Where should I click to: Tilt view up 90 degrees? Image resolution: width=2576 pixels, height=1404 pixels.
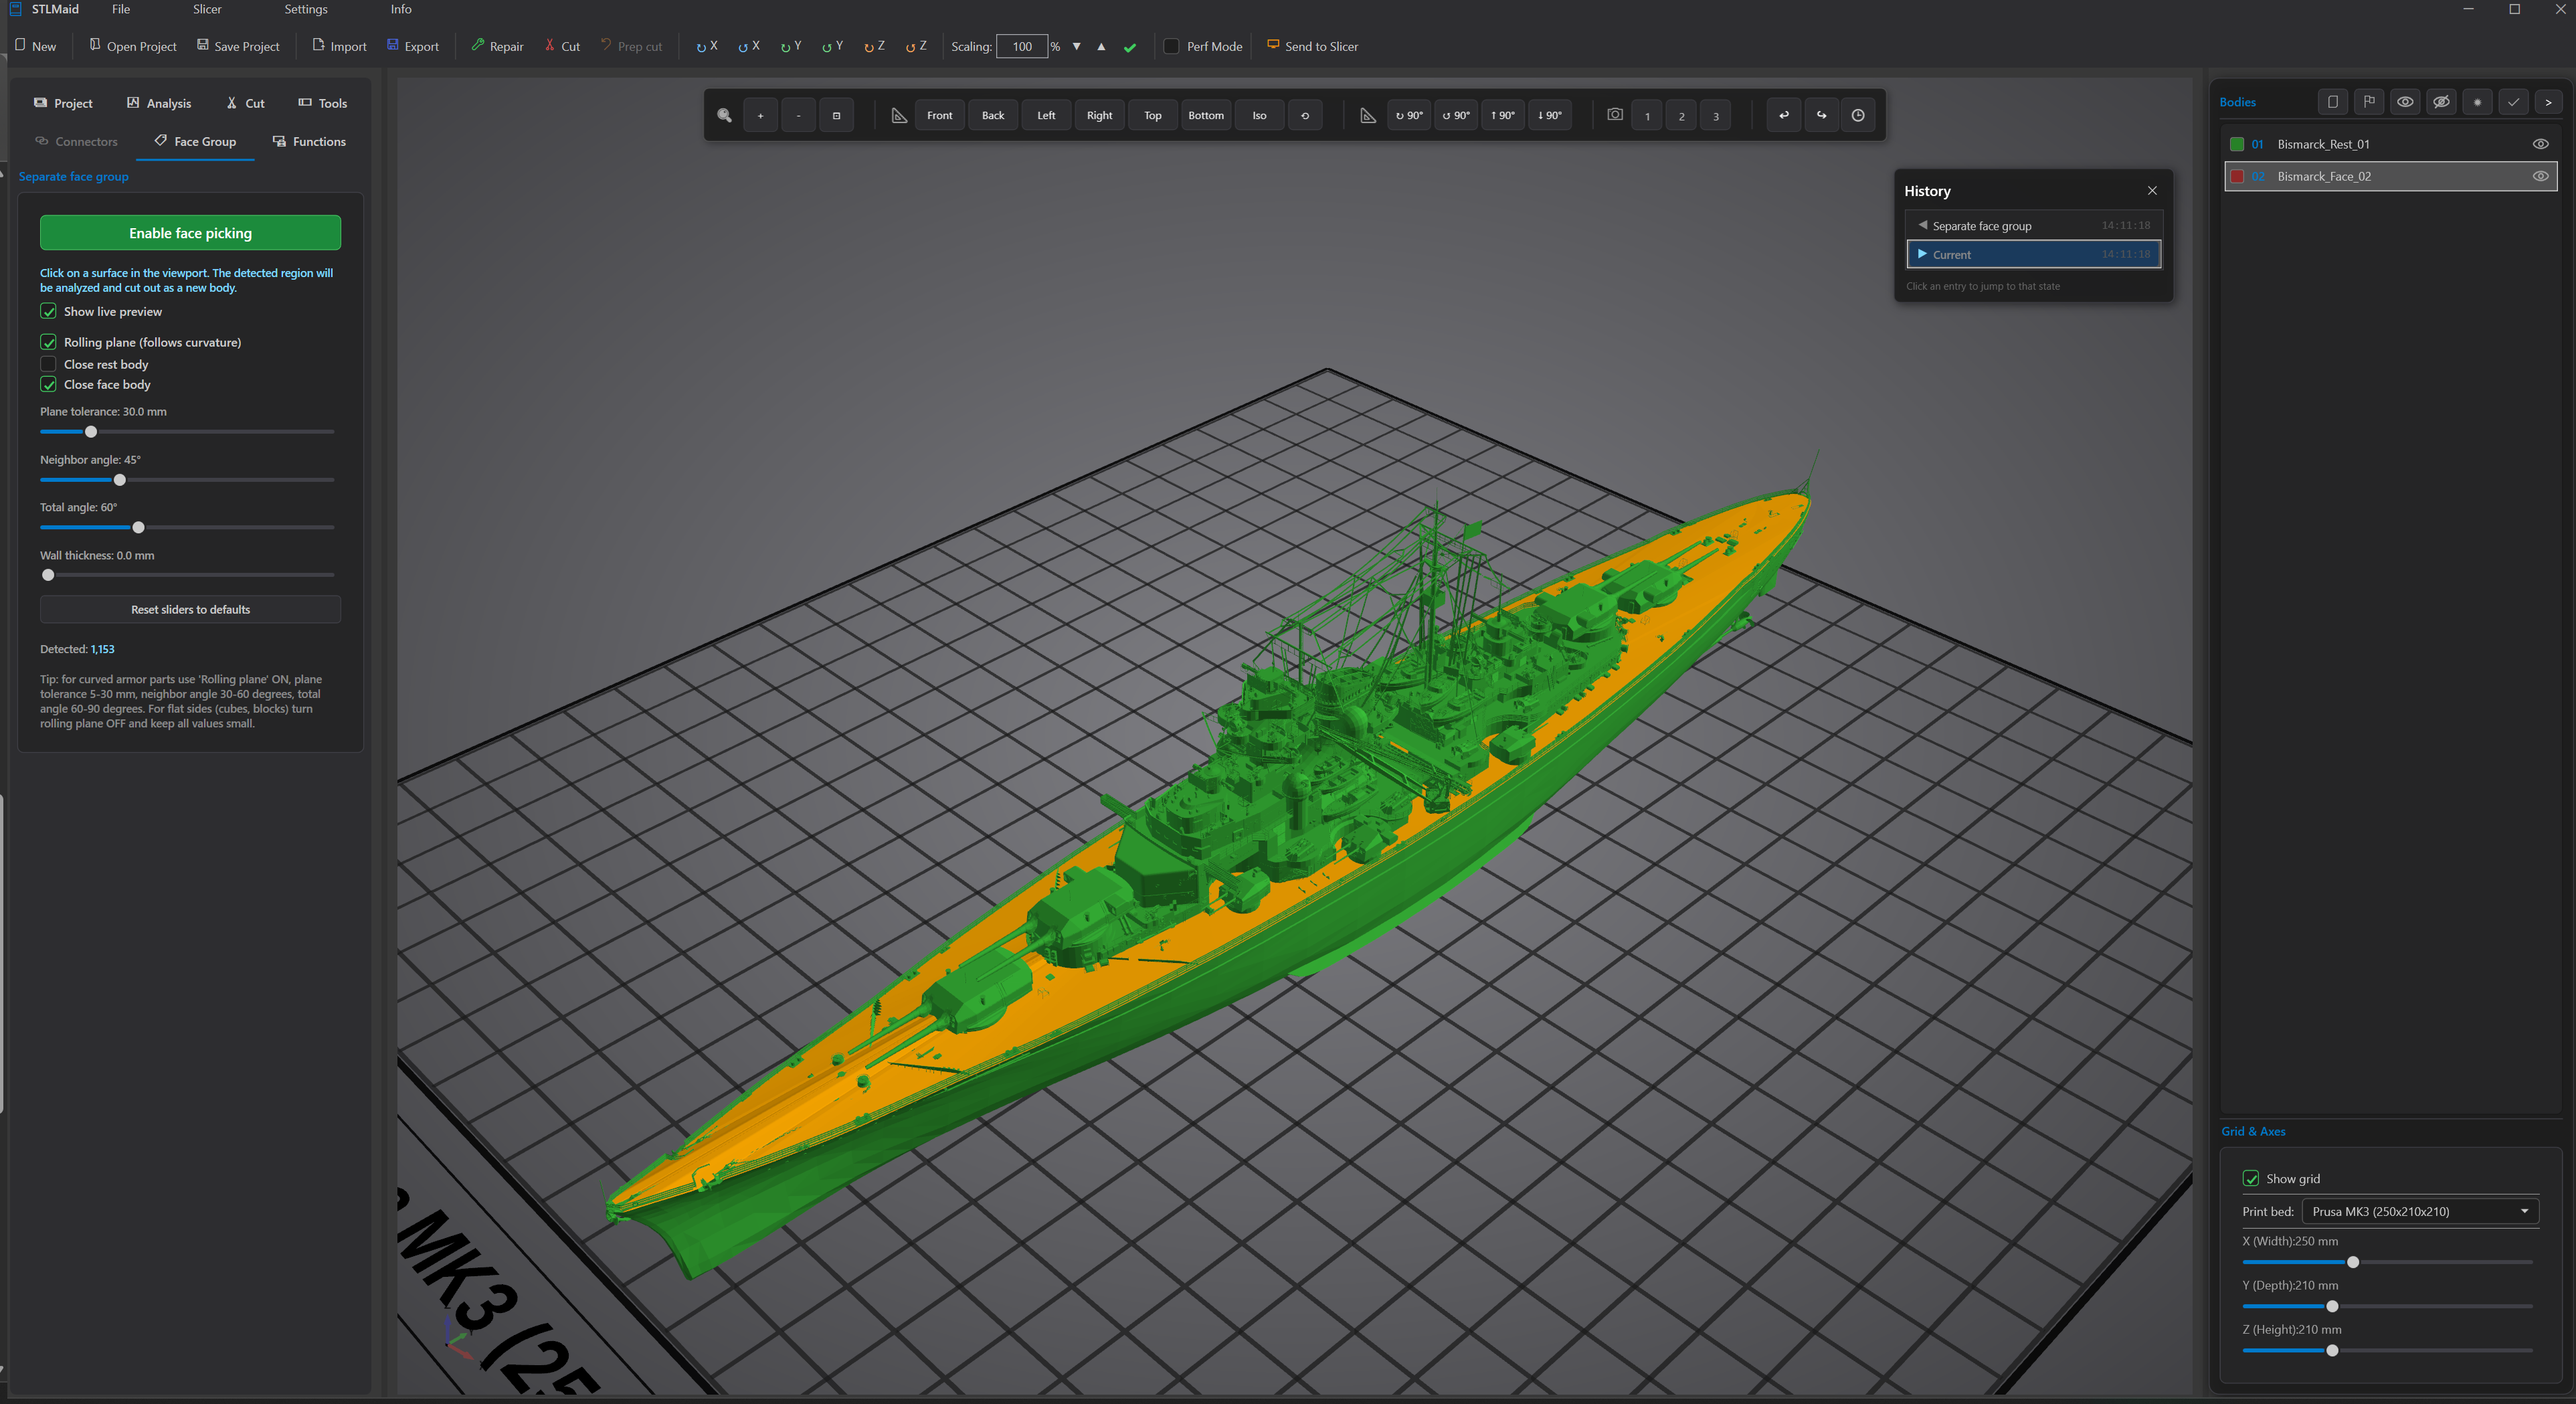[1503, 115]
